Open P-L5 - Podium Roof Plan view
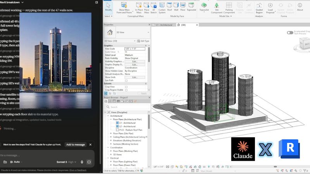310x174 pixels. (x=131, y=130)
